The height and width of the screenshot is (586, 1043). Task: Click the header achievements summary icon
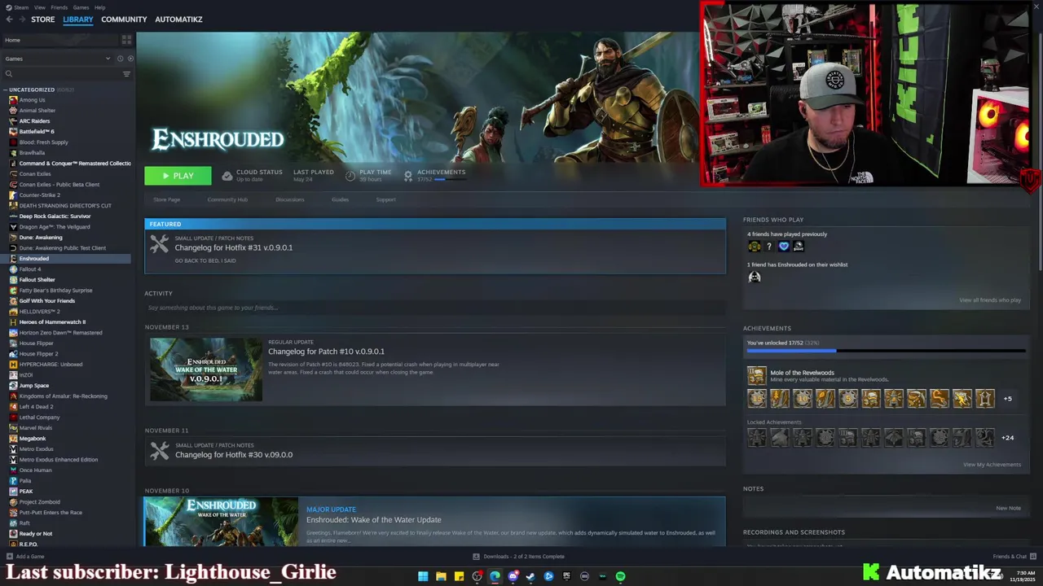tap(407, 175)
